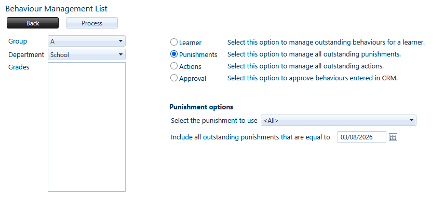Click the Punishment options heading

point(201,107)
